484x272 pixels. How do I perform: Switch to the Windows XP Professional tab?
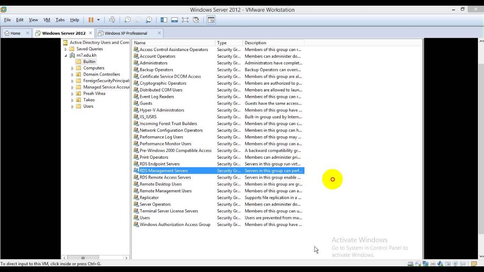pyautogui.click(x=126, y=33)
